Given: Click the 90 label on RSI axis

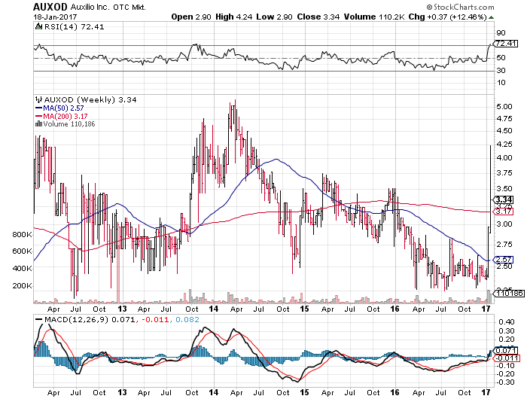Looking at the screenshot, I should [x=501, y=33].
